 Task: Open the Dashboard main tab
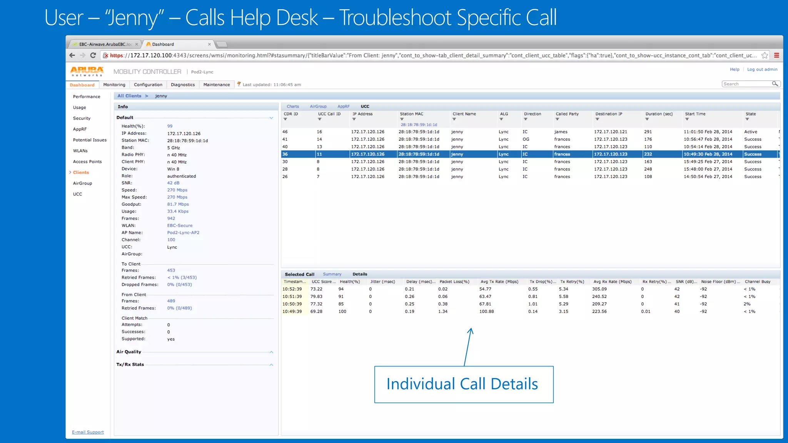click(x=82, y=85)
